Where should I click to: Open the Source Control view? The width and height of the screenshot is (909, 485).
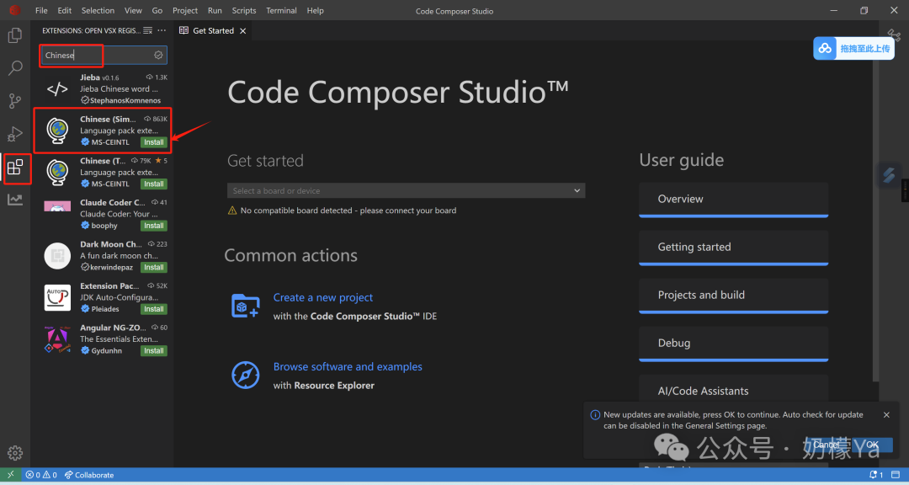[15, 101]
